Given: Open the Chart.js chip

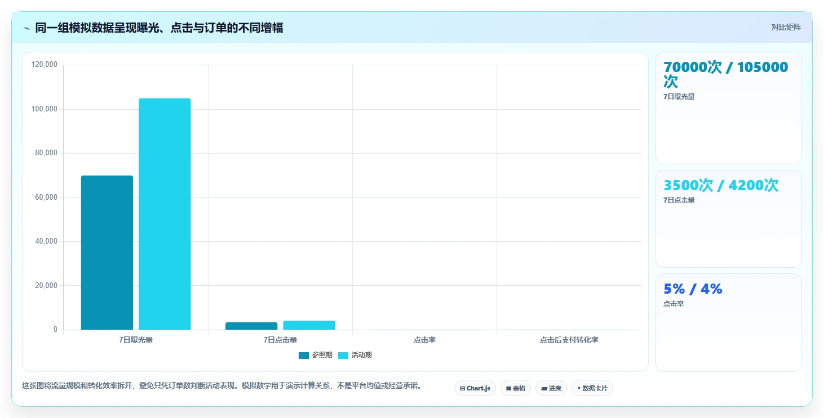Looking at the screenshot, I should (475, 388).
